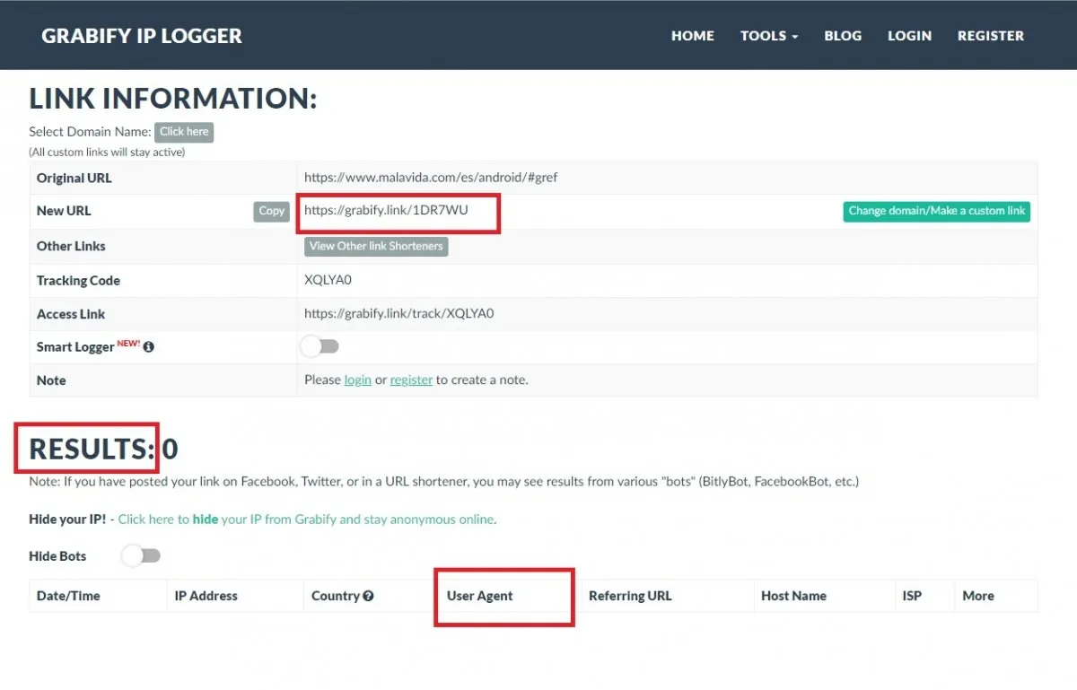Click the Date/Time column header
This screenshot has width=1077, height=690.
(x=68, y=596)
